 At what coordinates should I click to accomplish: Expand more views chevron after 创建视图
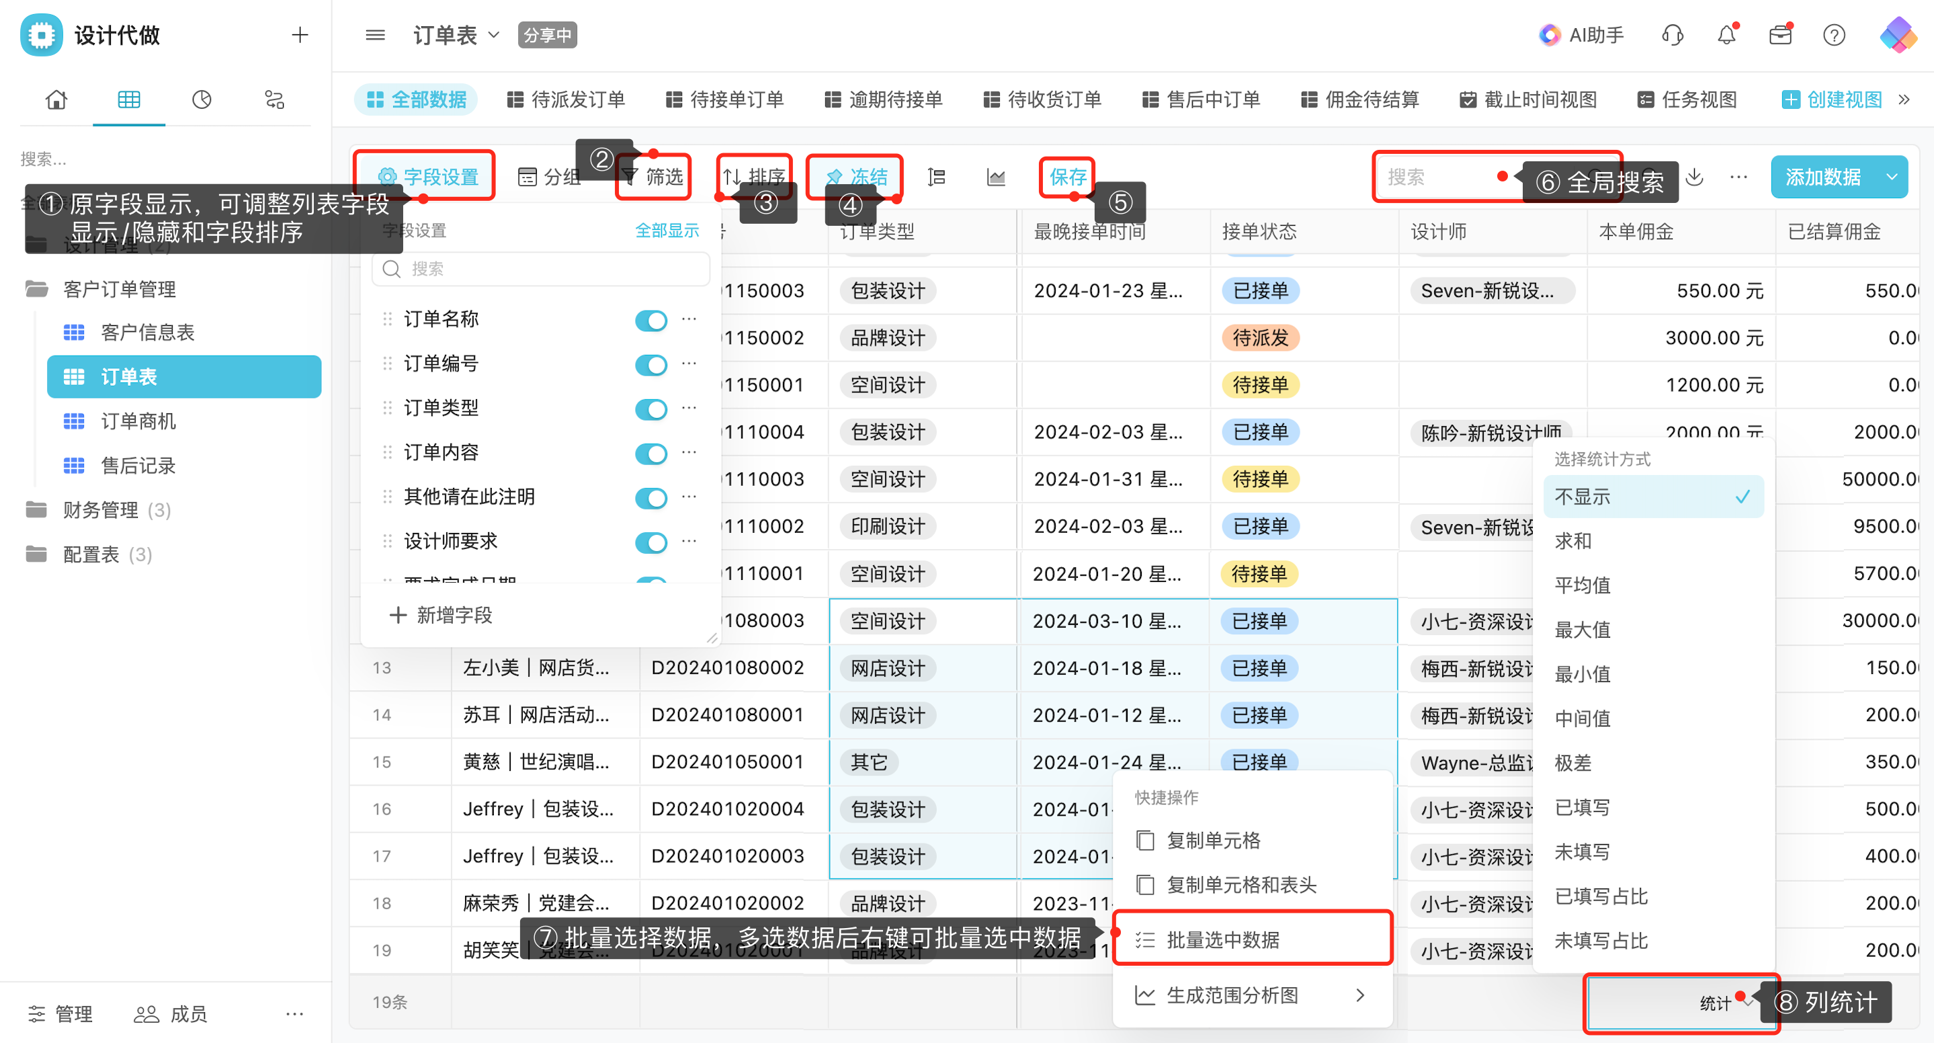pos(1903,99)
